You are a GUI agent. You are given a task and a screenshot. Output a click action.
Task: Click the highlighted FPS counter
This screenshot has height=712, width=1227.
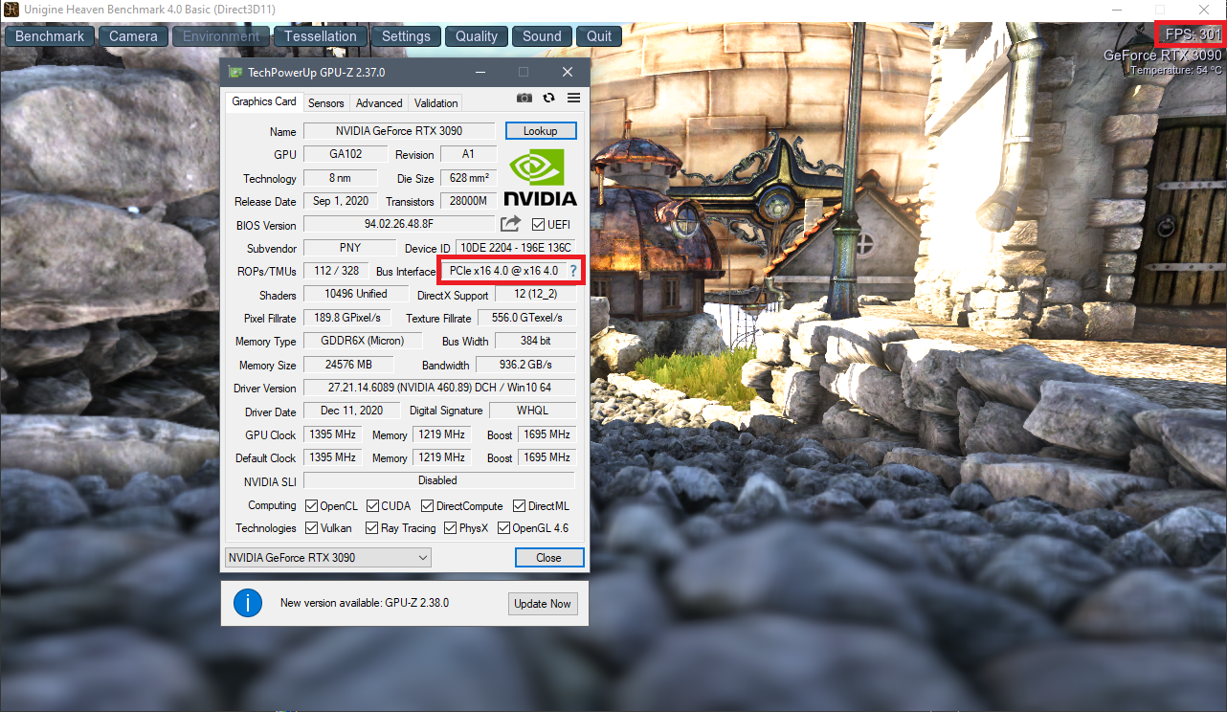point(1190,33)
